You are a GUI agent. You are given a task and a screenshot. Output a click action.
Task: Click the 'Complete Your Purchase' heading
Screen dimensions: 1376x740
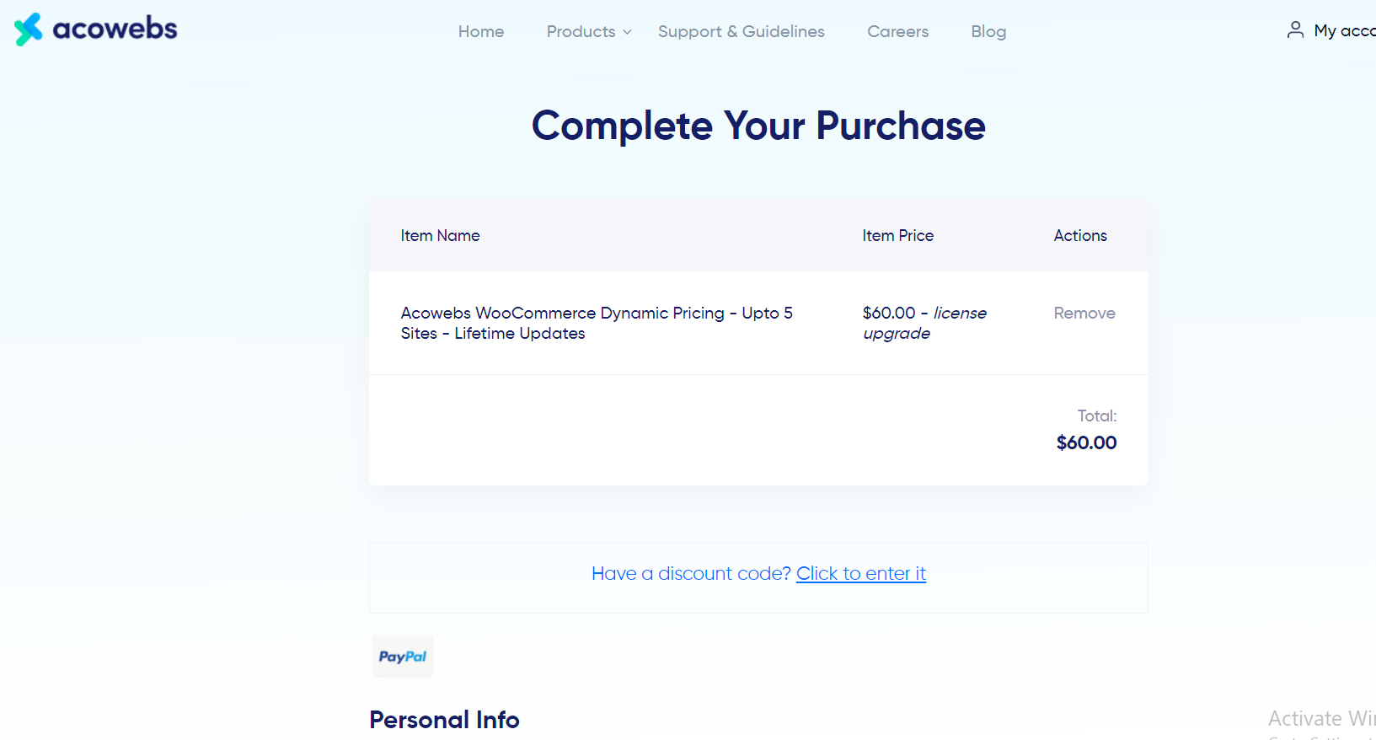point(758,126)
